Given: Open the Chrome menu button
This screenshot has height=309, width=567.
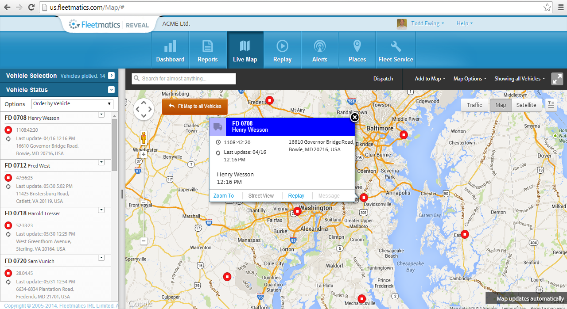Looking at the screenshot, I should [x=560, y=7].
